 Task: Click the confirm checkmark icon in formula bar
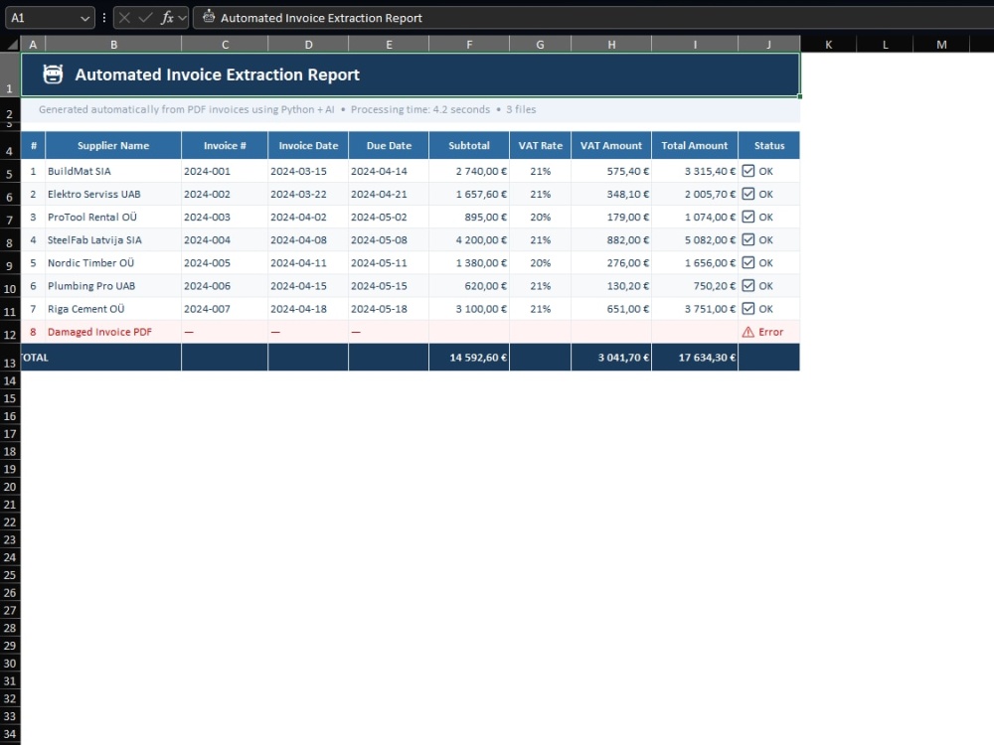[145, 18]
